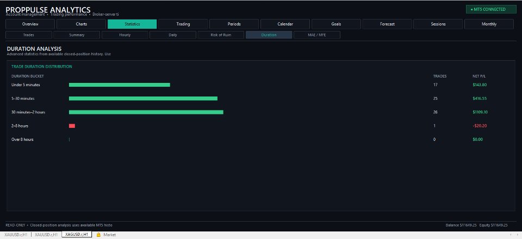Click the net P/L value $143.80
This screenshot has width=522, height=239.
point(480,85)
